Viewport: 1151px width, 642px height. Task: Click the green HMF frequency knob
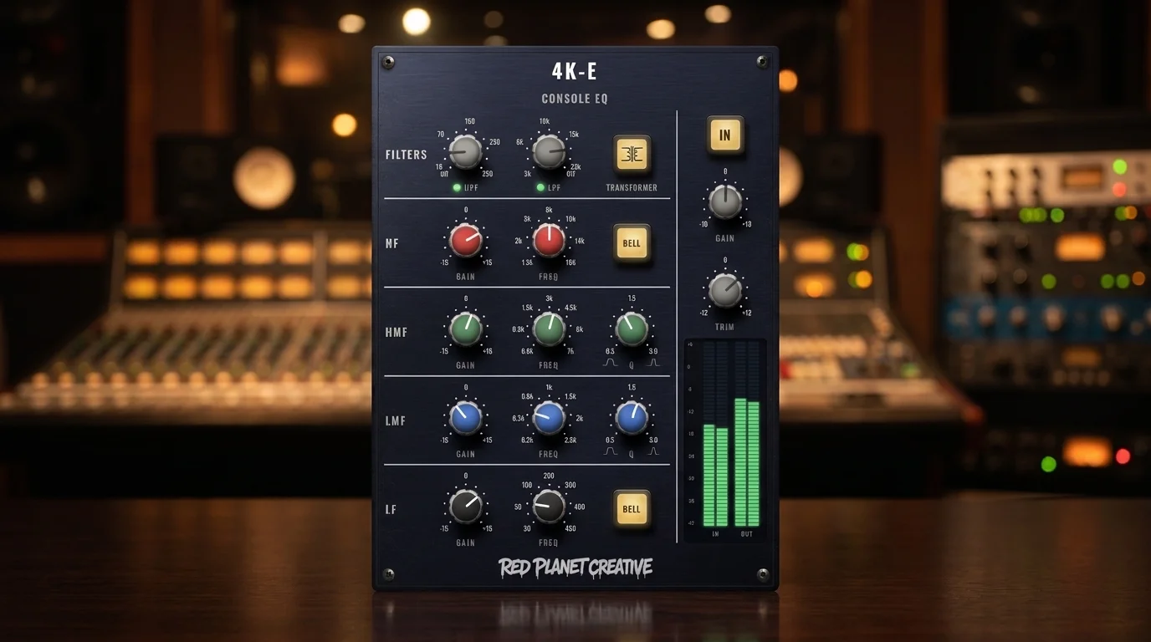tap(549, 329)
